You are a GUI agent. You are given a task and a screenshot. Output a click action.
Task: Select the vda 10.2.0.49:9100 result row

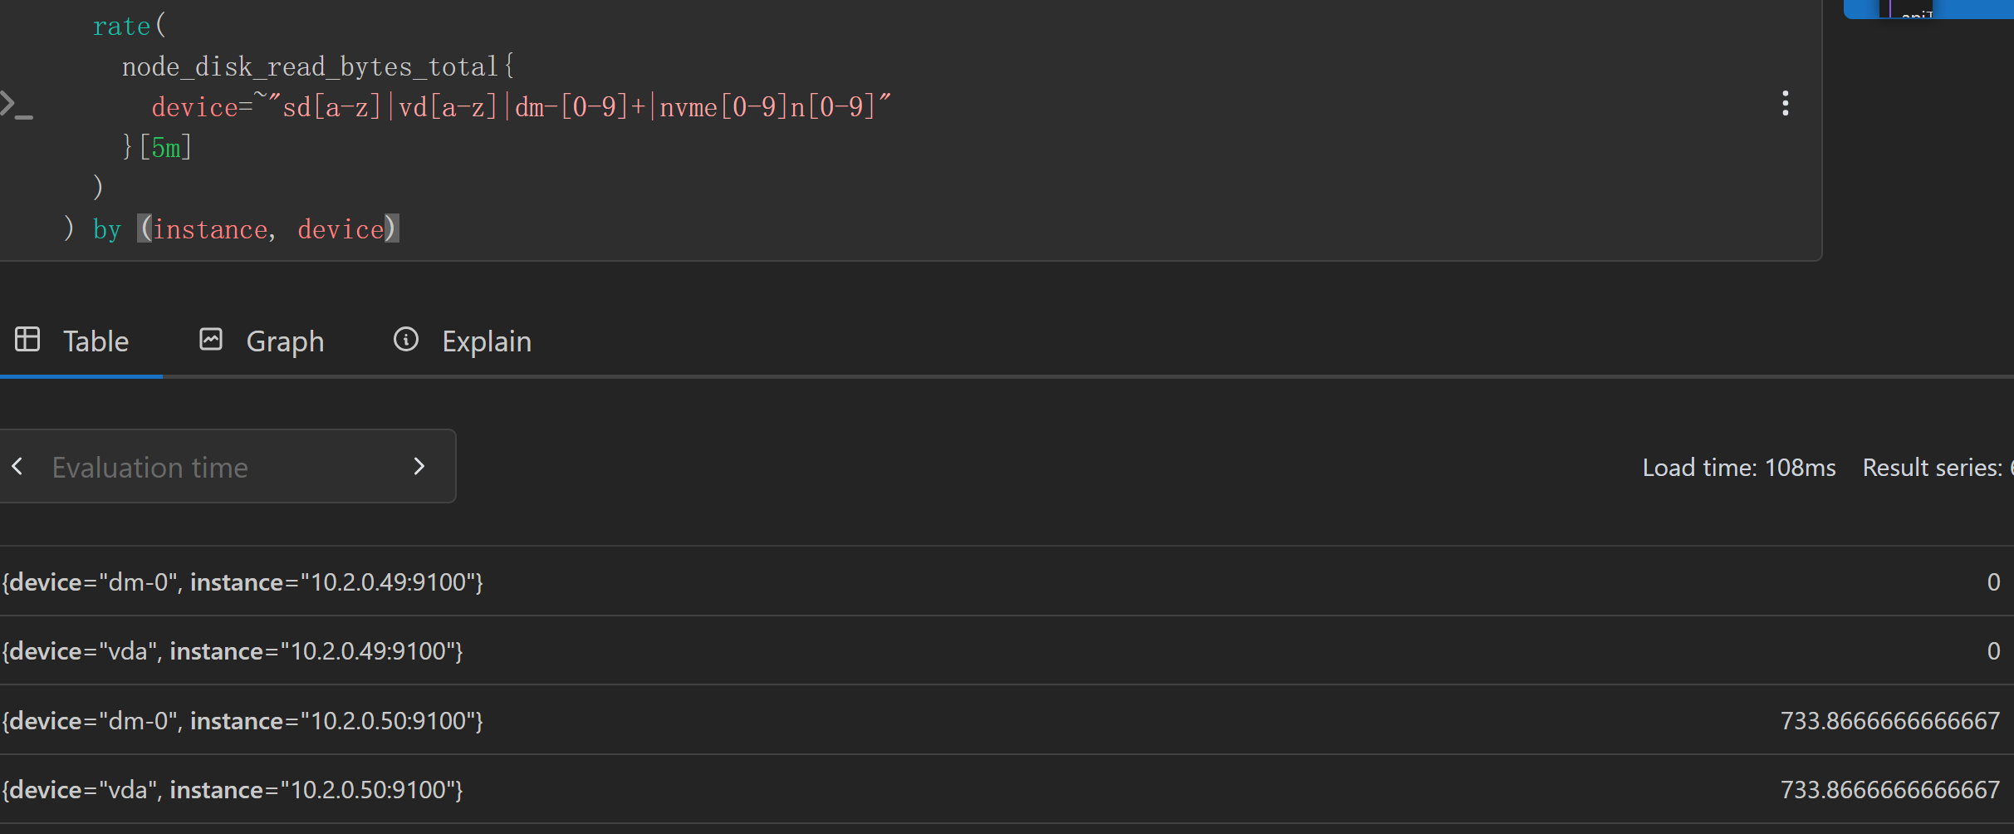[x=1007, y=650]
